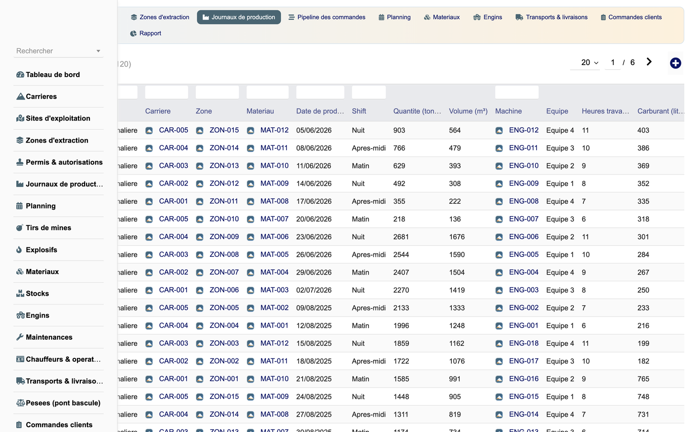Viewport: 691px width, 432px height.
Task: Click the Shift column filter field
Action: [x=369, y=92]
